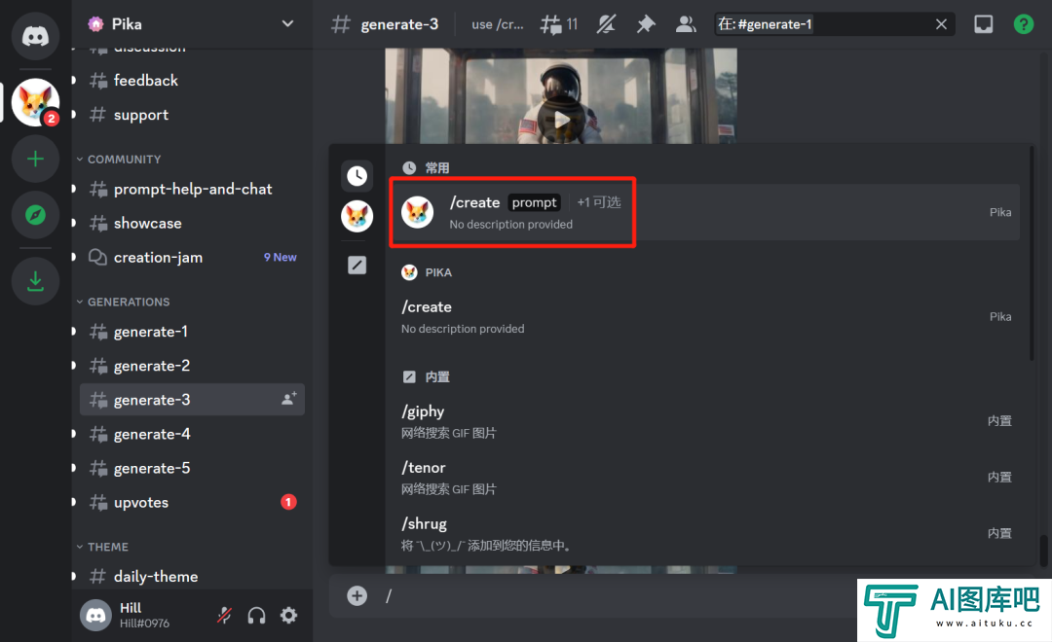Clear the search box with X
Screen dimensions: 1052x642
coord(941,24)
